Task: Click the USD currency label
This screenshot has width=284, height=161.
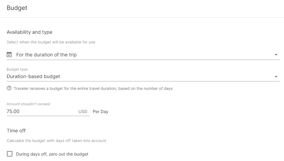Action: click(83, 112)
